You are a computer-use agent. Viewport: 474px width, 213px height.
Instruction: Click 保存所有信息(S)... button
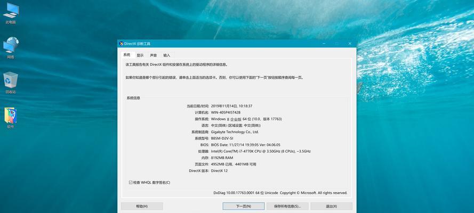[x=287, y=207]
